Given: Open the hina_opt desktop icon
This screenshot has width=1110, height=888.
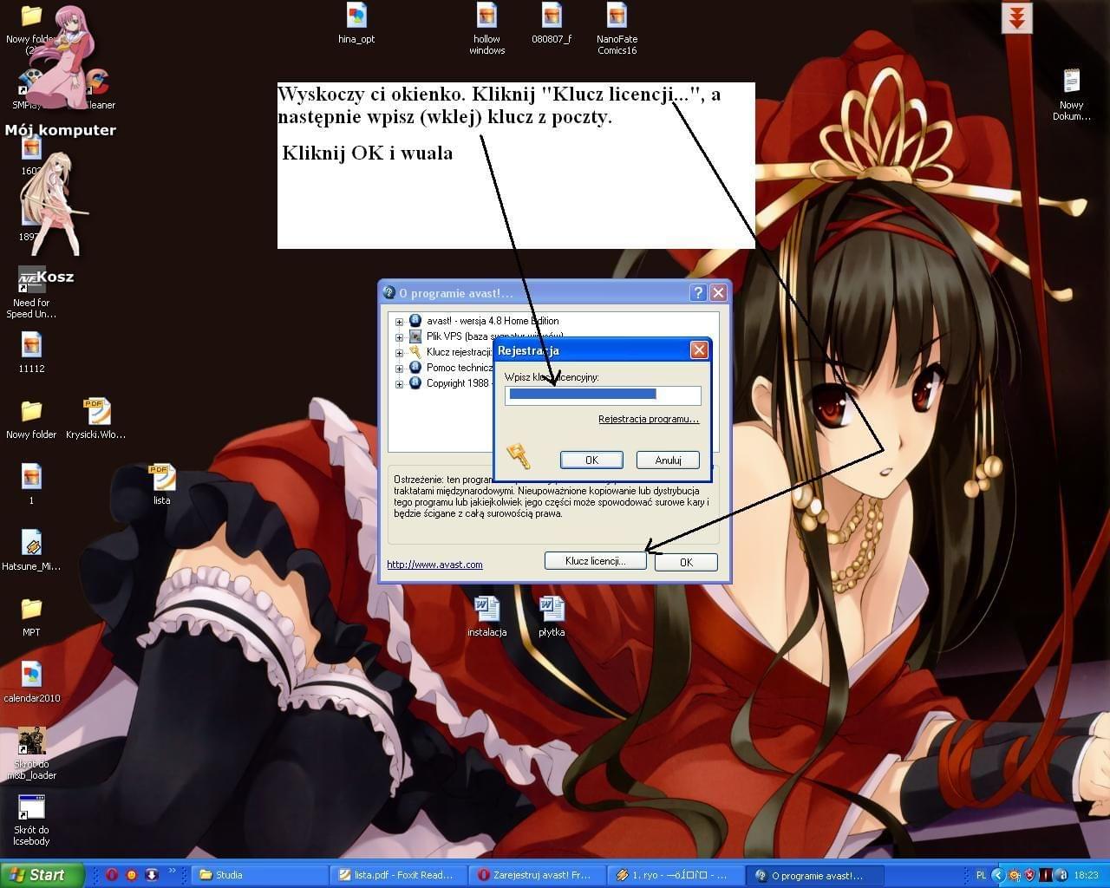Looking at the screenshot, I should (x=356, y=23).
